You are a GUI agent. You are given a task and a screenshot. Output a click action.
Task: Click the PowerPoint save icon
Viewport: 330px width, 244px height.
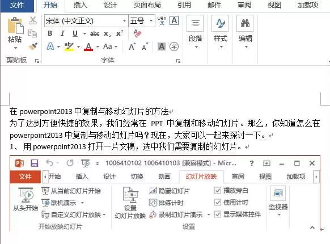pos(35,163)
